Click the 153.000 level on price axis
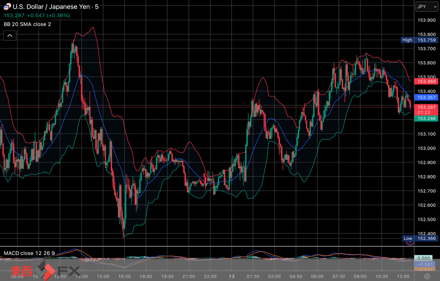 click(426, 148)
